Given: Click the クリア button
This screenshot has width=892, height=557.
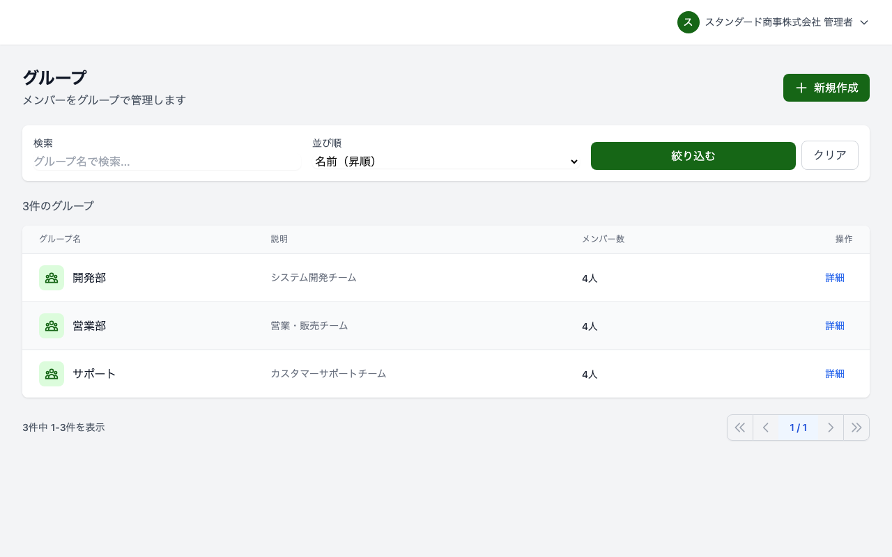Looking at the screenshot, I should 829,155.
